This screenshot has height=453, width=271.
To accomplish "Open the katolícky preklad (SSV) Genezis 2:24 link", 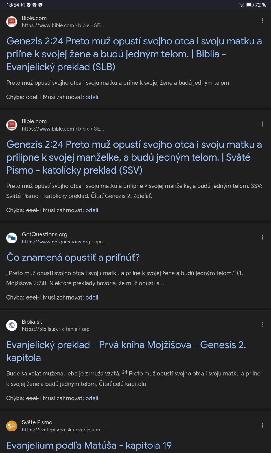I will coord(134,157).
